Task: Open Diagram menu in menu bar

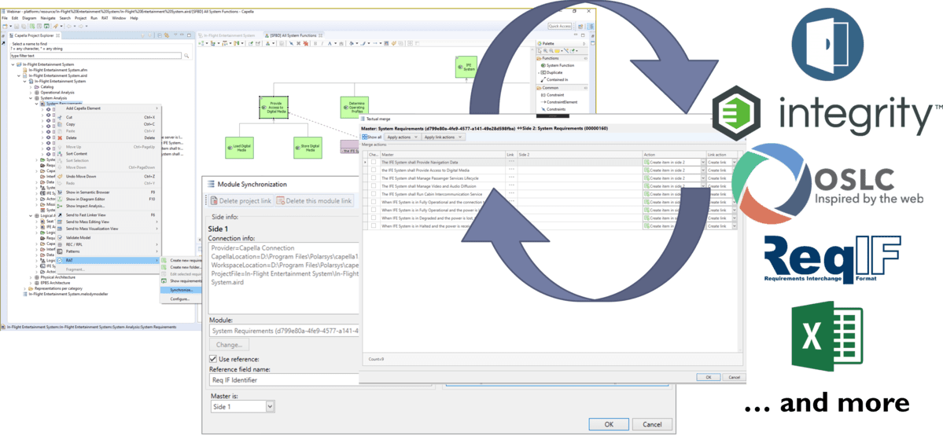Action: (x=29, y=19)
